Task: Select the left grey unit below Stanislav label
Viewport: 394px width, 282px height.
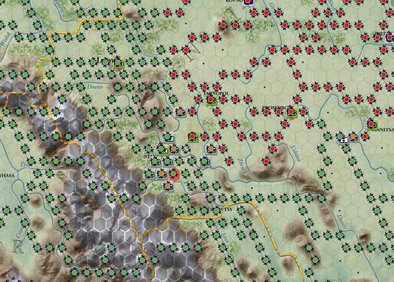Action: [x=156, y=162]
